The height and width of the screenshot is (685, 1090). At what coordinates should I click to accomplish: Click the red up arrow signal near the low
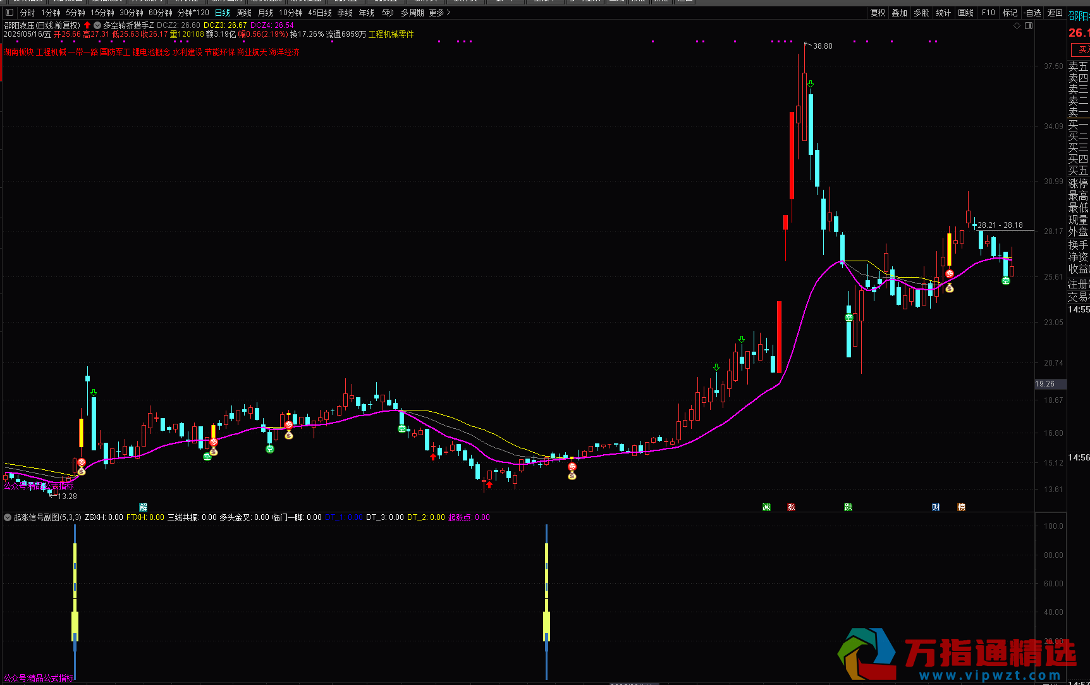pyautogui.click(x=489, y=484)
